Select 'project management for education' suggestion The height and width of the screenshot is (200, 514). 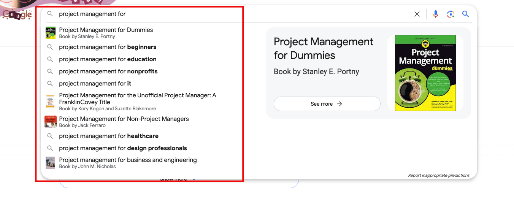coord(108,59)
